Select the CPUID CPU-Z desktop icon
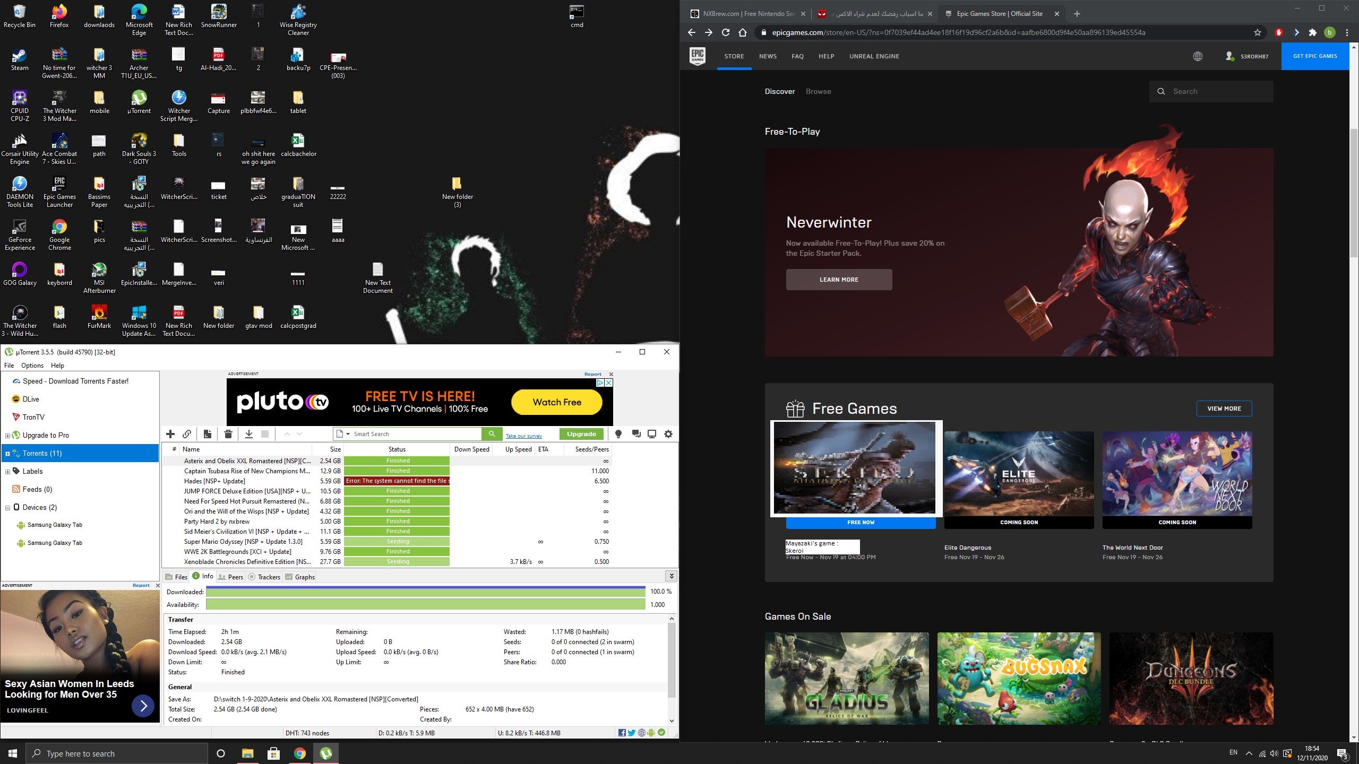1359x764 pixels. [20, 106]
